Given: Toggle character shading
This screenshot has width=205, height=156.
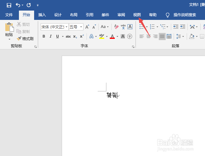Looking at the screenshot, I should (123, 36).
